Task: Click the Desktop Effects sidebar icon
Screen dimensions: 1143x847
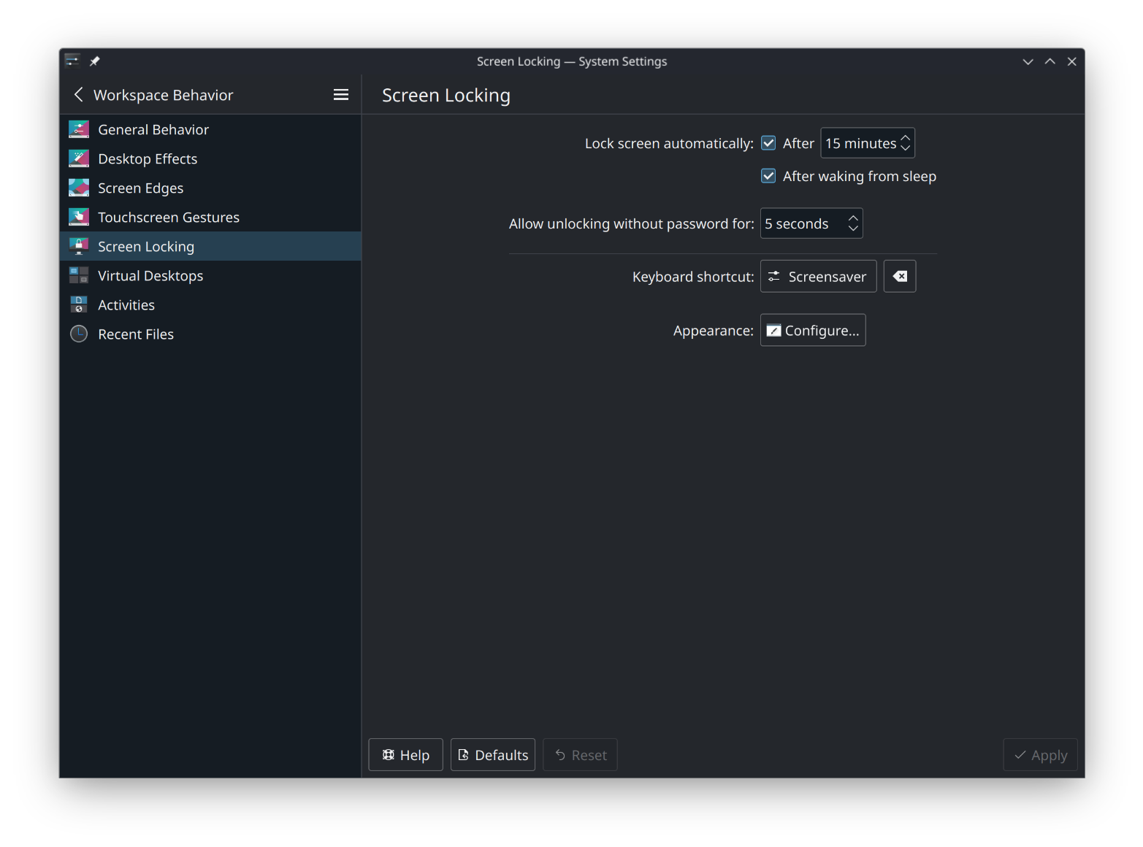Action: tap(79, 158)
